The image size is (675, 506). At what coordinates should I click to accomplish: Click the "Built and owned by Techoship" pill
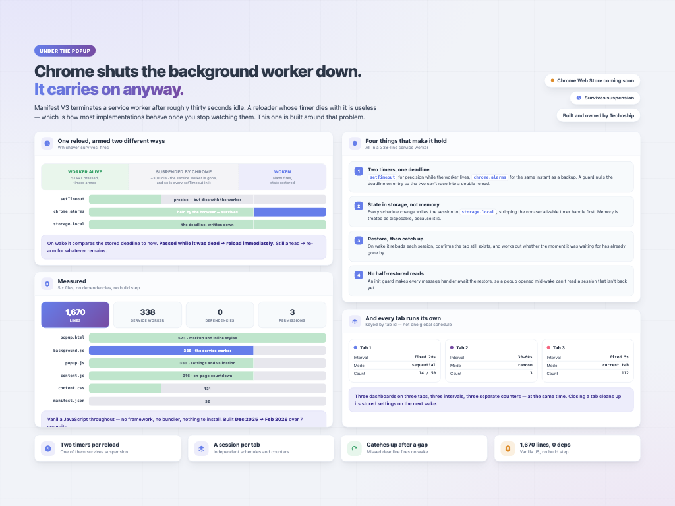tap(599, 115)
